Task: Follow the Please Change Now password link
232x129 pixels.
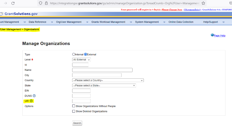Action: click(172, 10)
